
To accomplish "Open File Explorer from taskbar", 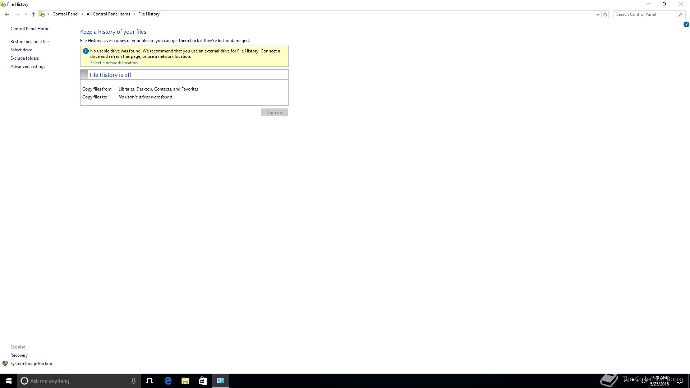I will point(185,381).
